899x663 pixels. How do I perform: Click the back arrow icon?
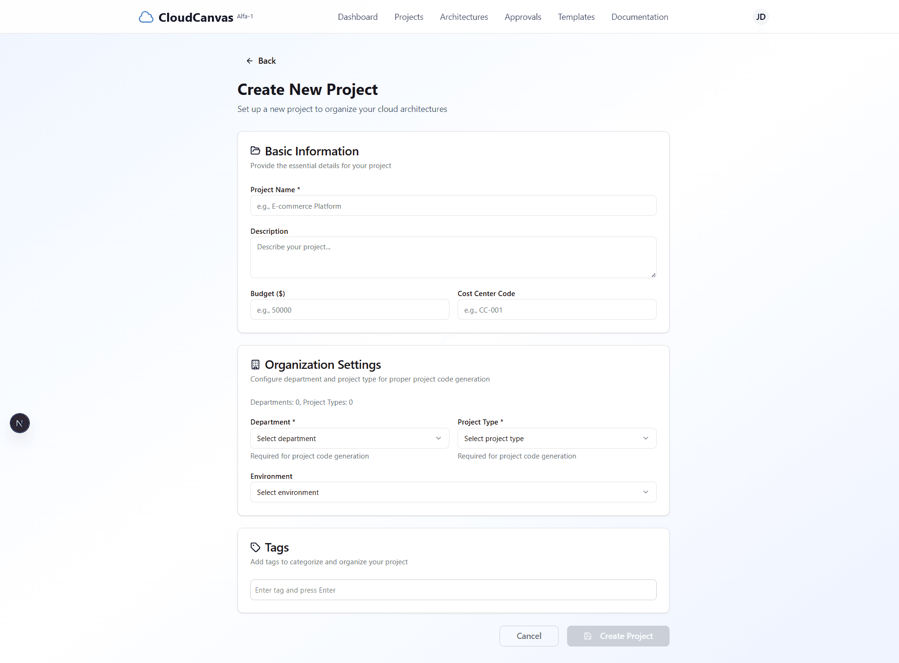tap(249, 60)
